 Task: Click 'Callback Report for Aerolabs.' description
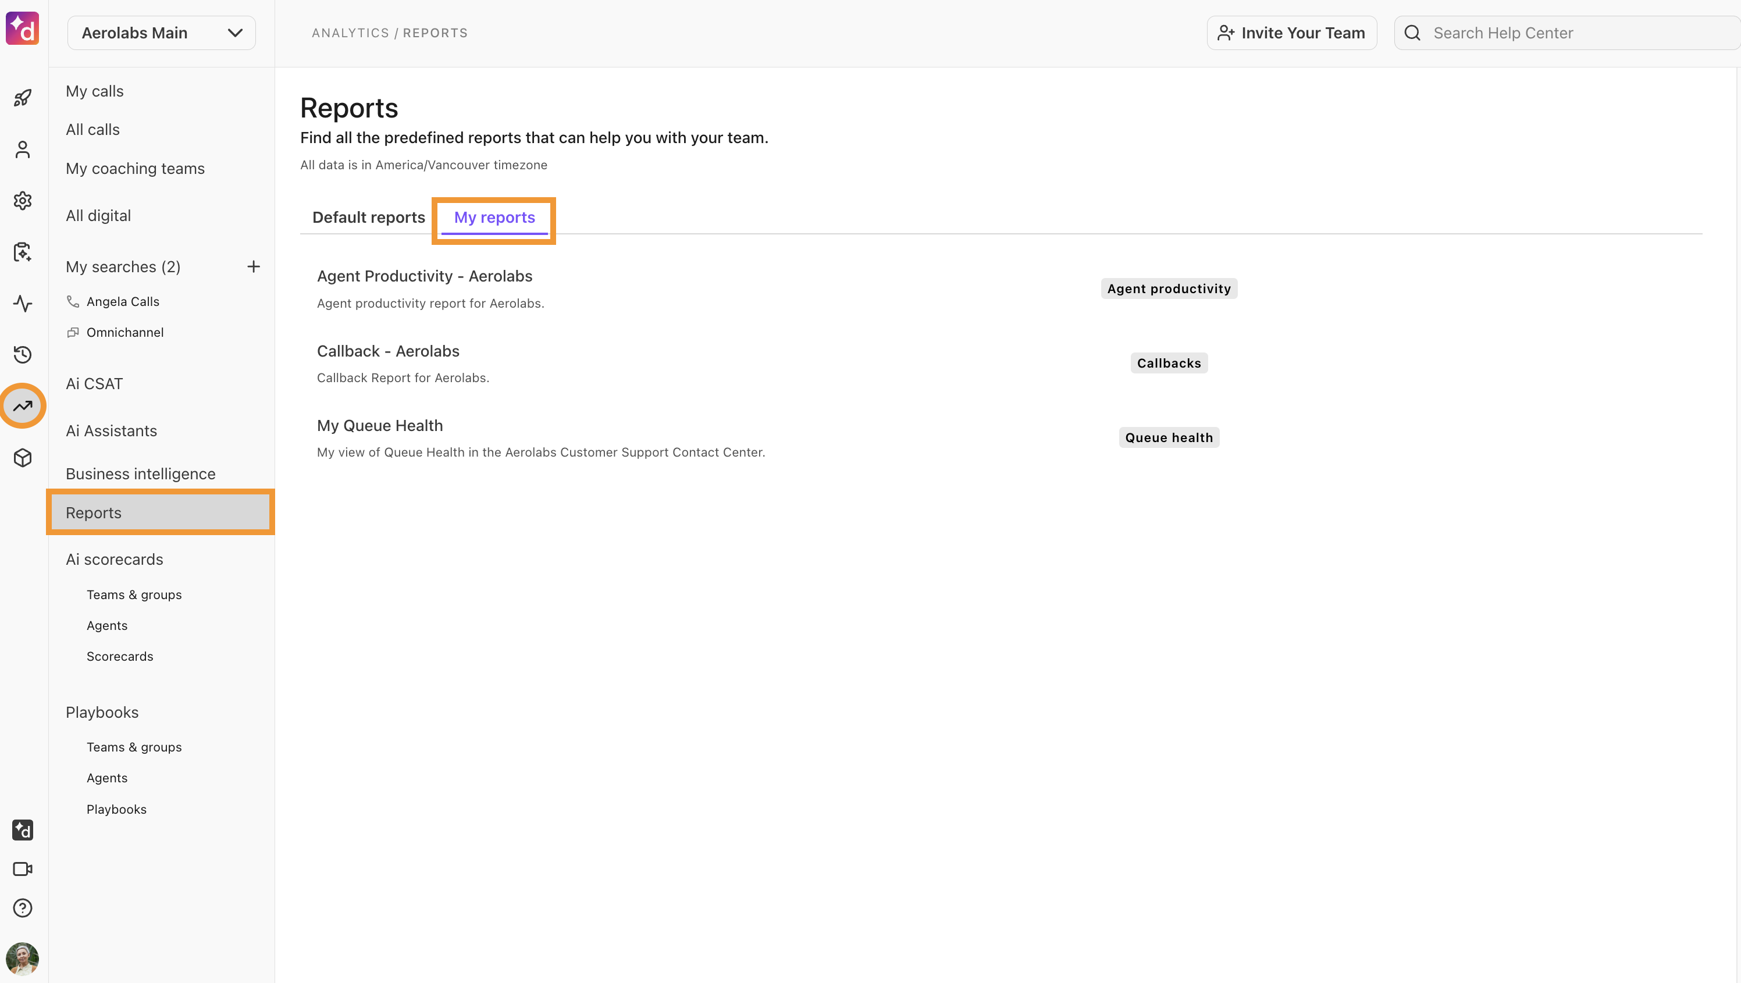pyautogui.click(x=403, y=377)
